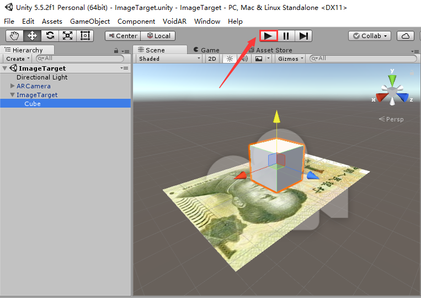The image size is (421, 298).
Task: Click the red X axis cone on gizmo
Action: 381,97
